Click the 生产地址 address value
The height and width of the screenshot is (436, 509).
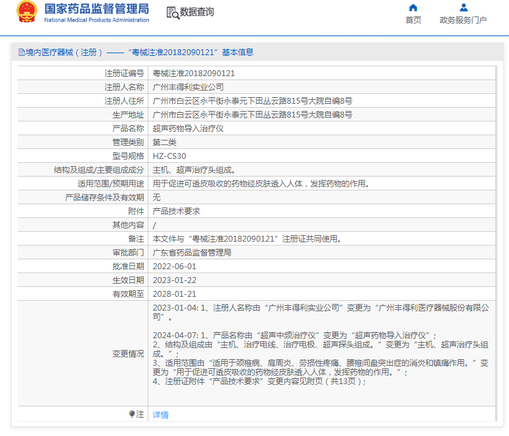(253, 115)
